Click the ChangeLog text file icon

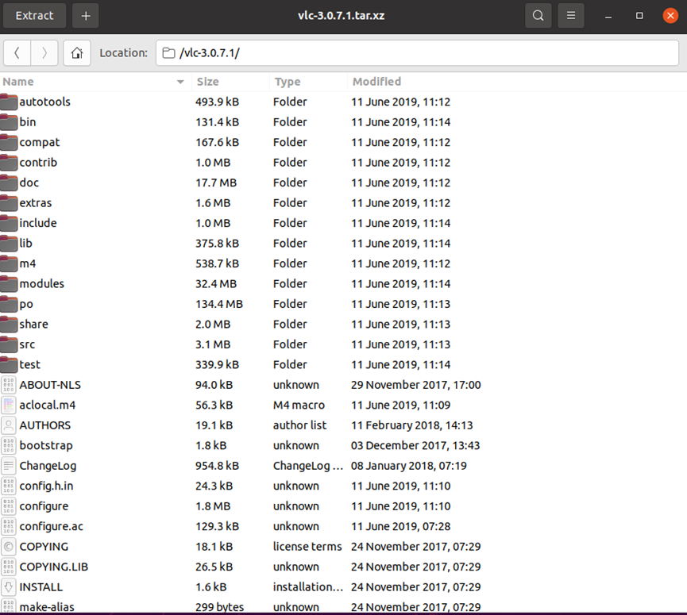[x=9, y=466]
